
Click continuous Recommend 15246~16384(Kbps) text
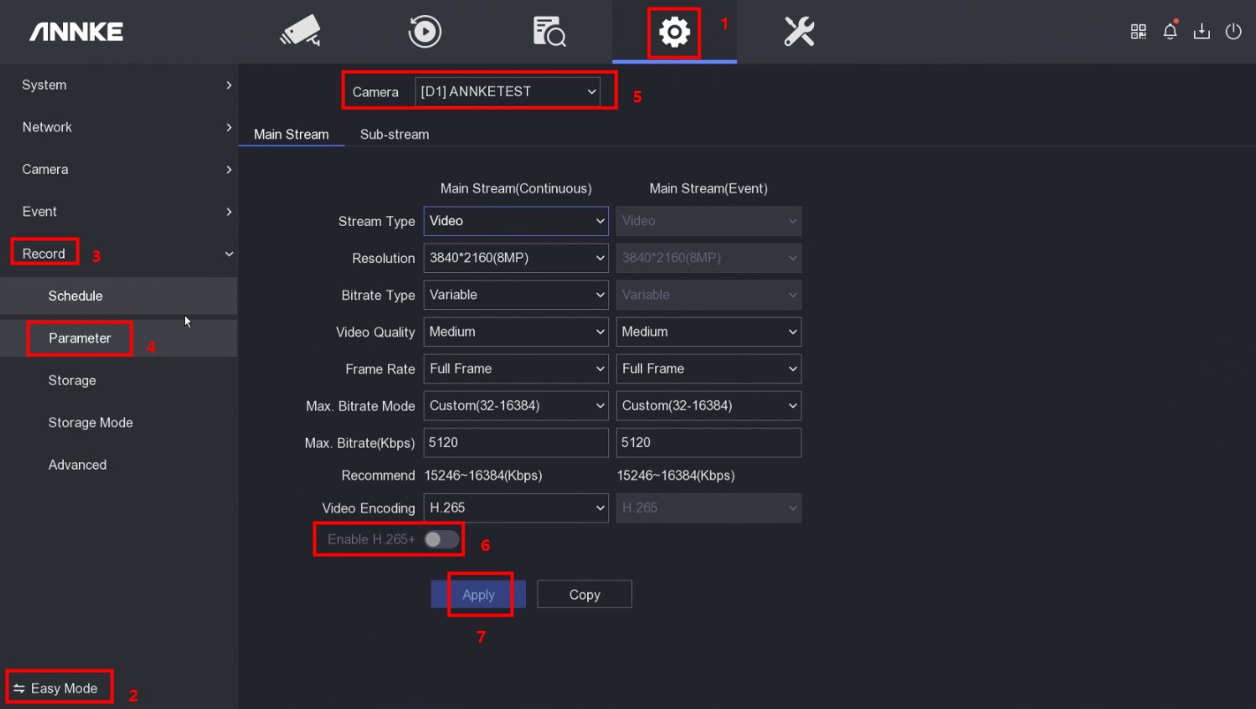483,475
